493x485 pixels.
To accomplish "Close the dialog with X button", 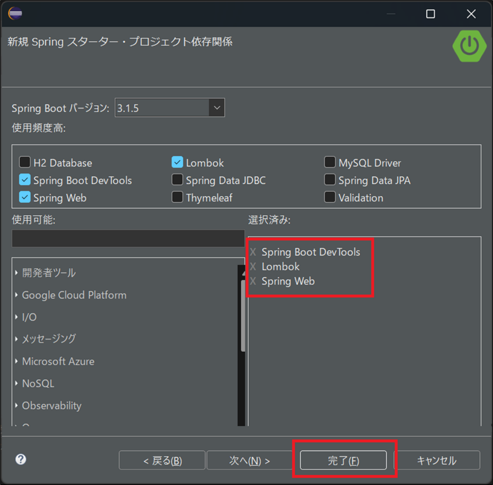I will pyautogui.click(x=471, y=14).
